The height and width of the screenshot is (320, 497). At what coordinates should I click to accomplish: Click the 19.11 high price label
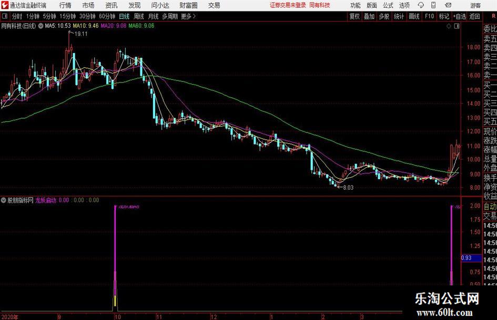(x=81, y=34)
